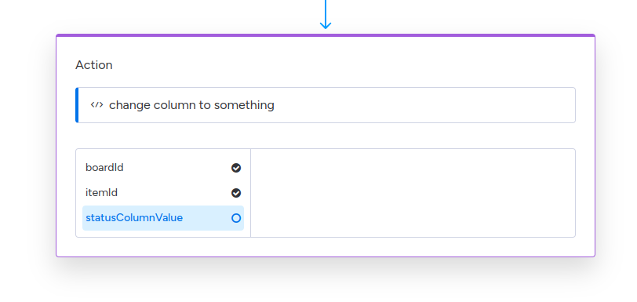Click the page background below the card
The image size is (637, 302).
(326, 281)
